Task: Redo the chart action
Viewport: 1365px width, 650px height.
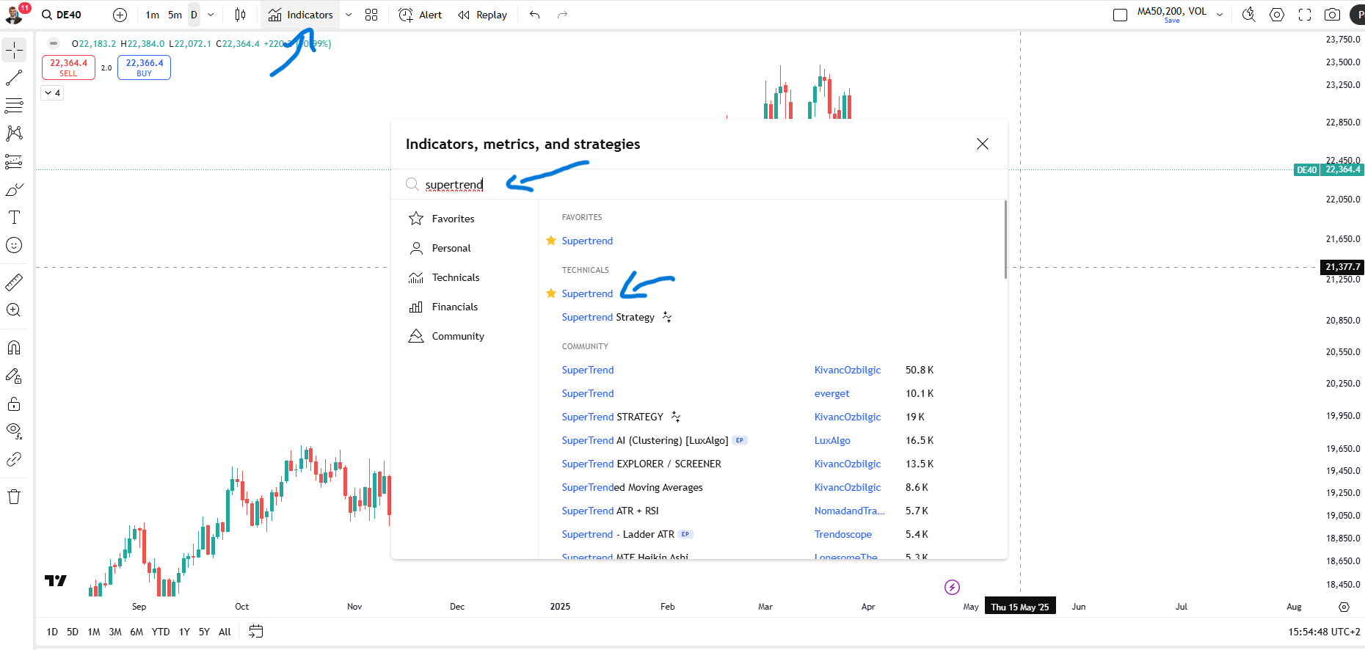Action: click(x=562, y=15)
